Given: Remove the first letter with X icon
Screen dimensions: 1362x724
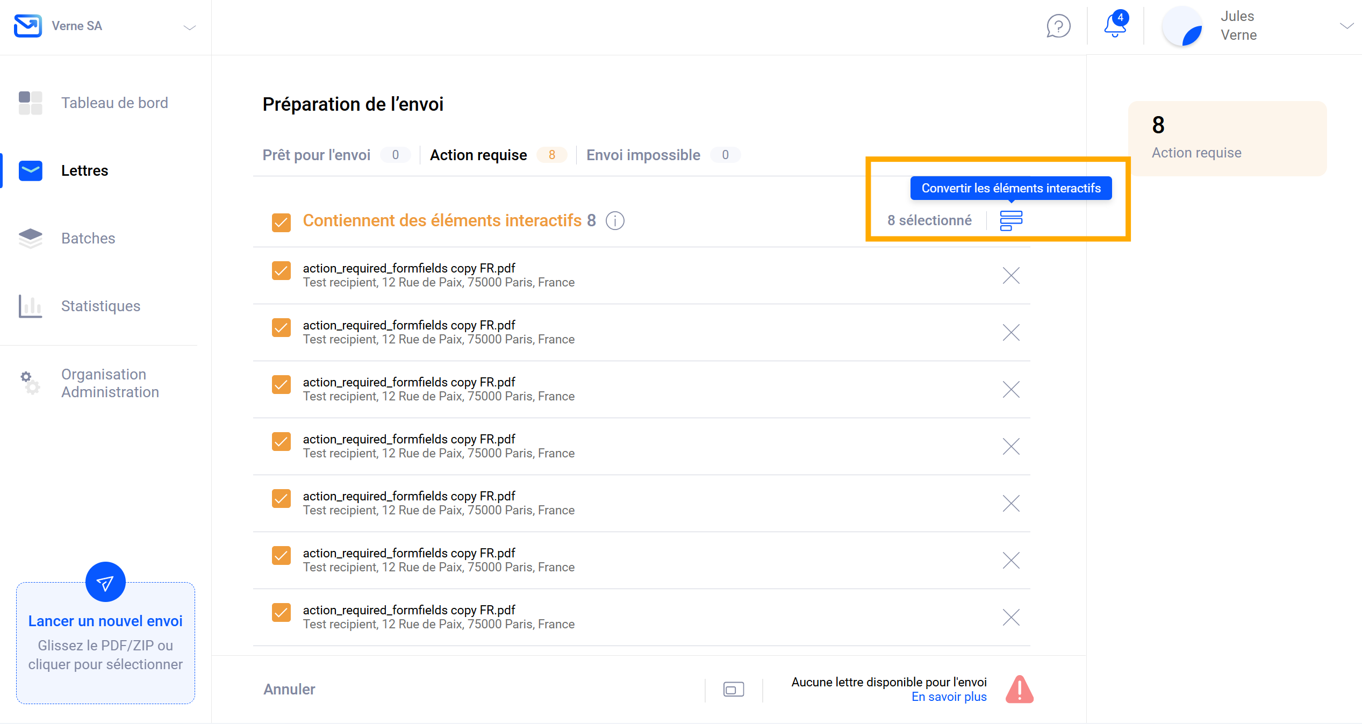Looking at the screenshot, I should [1010, 275].
